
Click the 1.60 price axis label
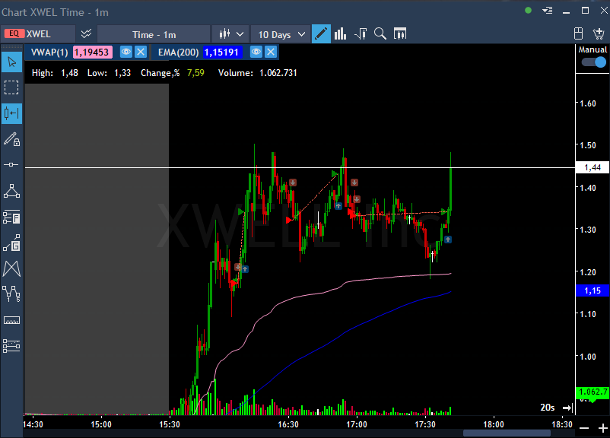(588, 103)
